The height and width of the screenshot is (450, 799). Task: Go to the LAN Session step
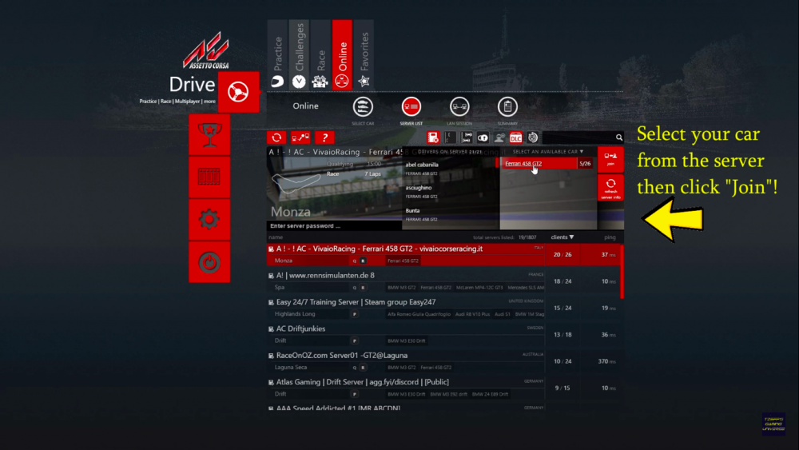tap(459, 107)
